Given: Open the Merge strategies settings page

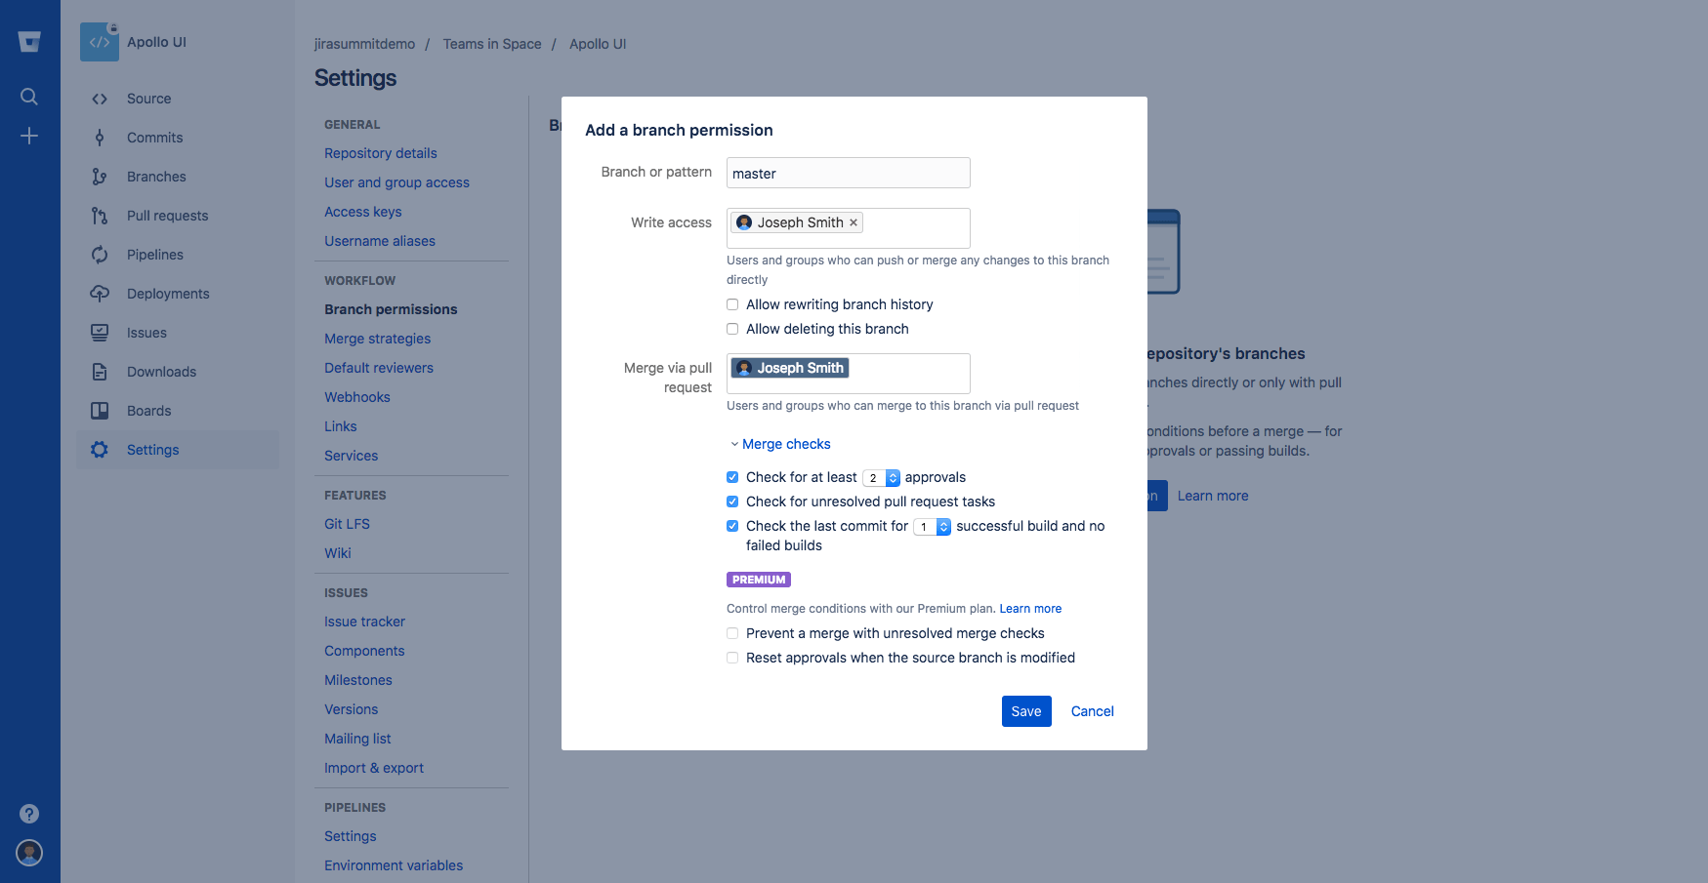Looking at the screenshot, I should pyautogui.click(x=377, y=339).
